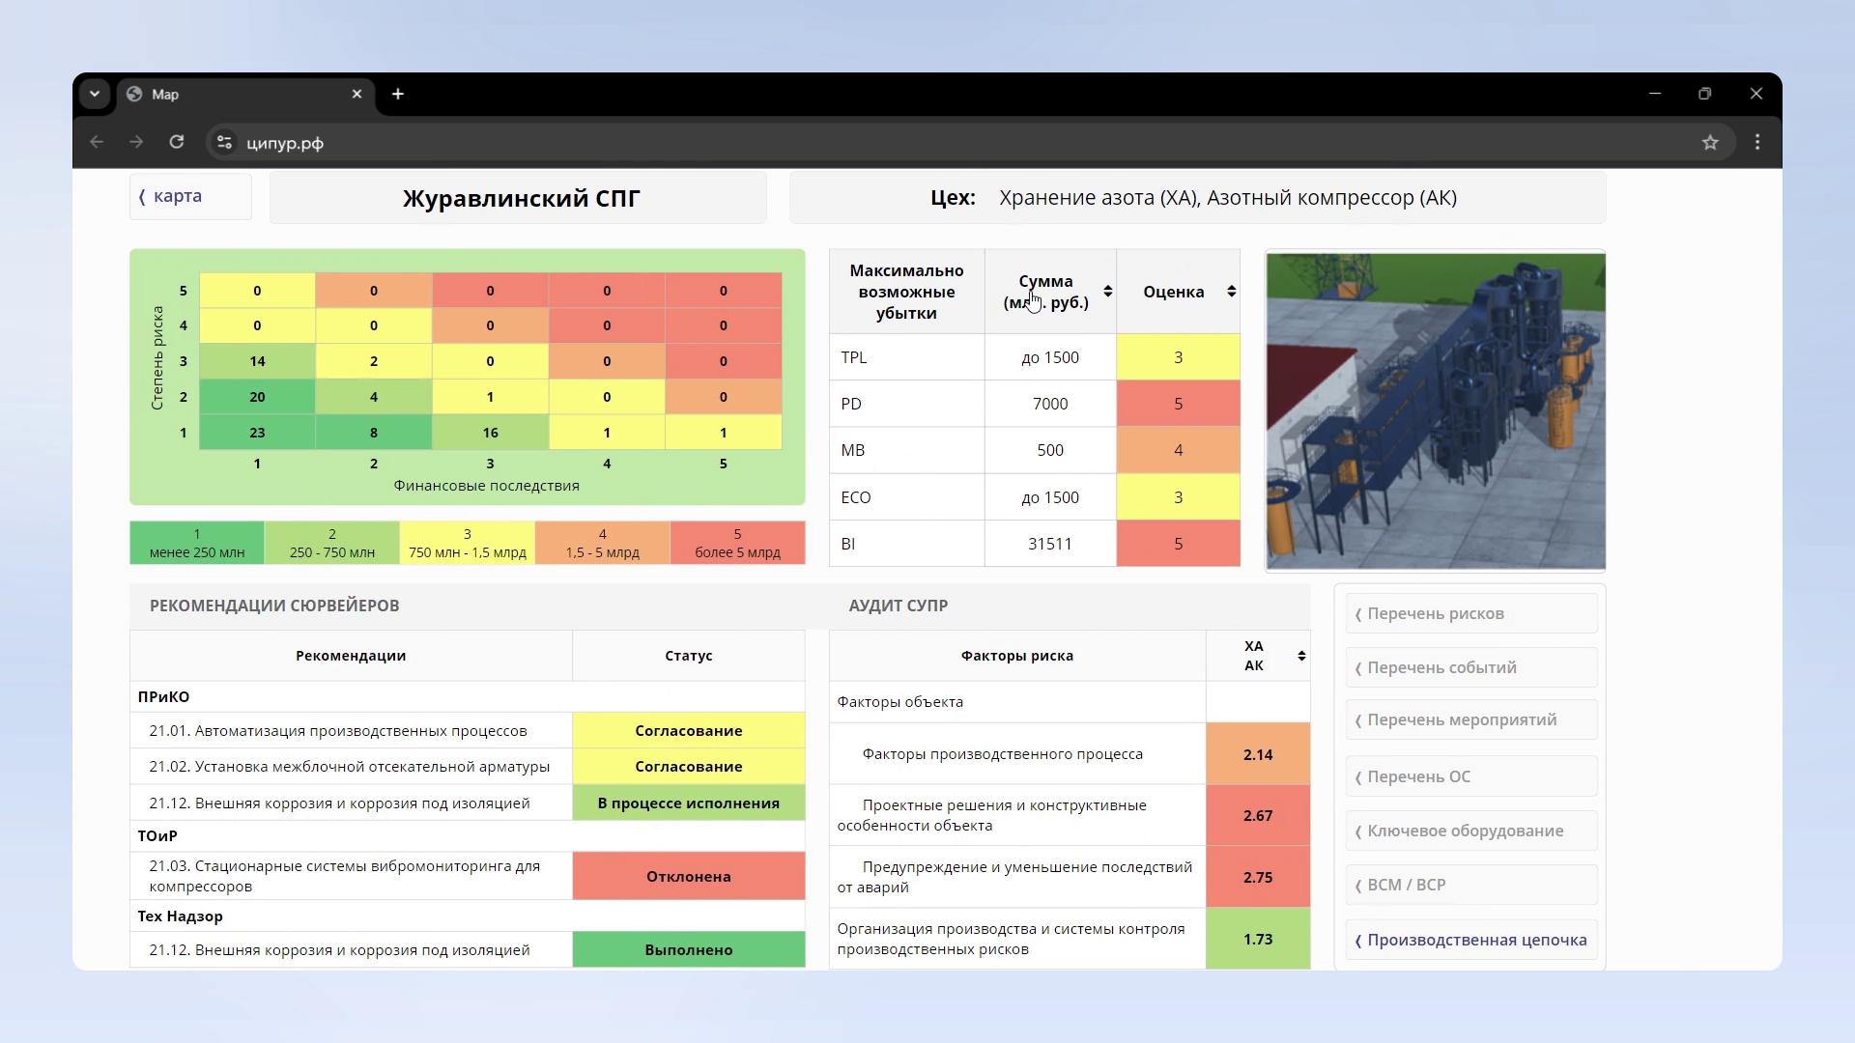This screenshot has width=1855, height=1043.
Task: Open Перечень рисков list
Action: click(x=1470, y=613)
